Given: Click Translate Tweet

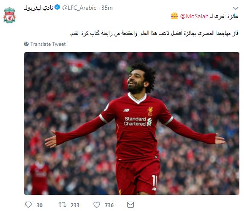Looking at the screenshot, I should pos(48,44).
